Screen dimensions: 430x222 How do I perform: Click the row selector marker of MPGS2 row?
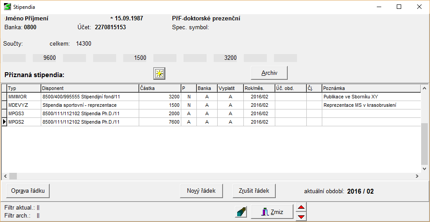click(4, 121)
